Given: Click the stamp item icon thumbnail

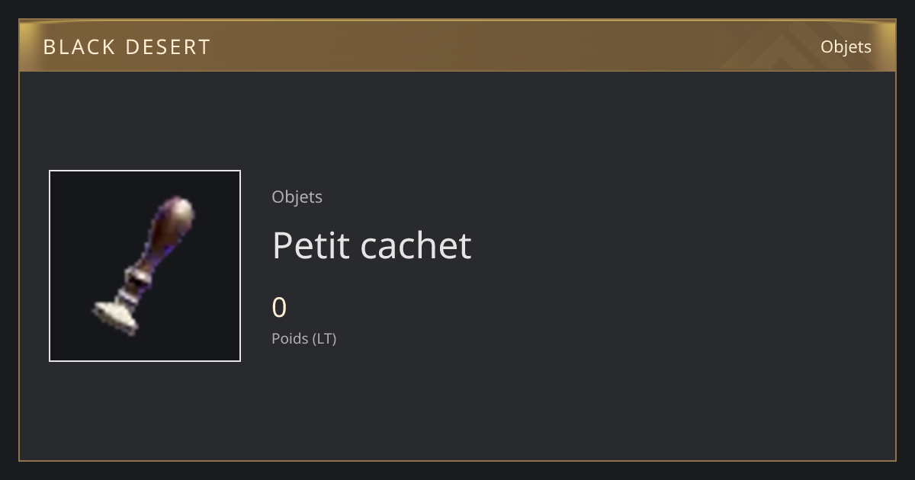Looking at the screenshot, I should pyautogui.click(x=145, y=266).
